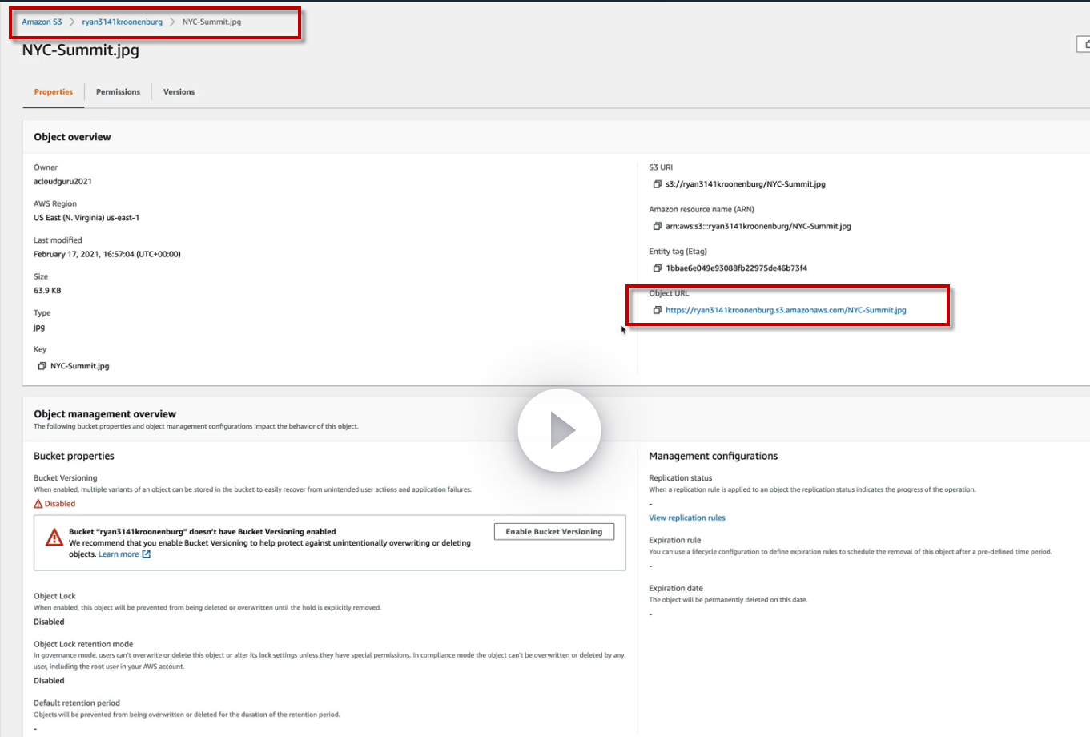This screenshot has width=1090, height=737.
Task: Select the Entity tag (Etag) label
Action: (678, 252)
